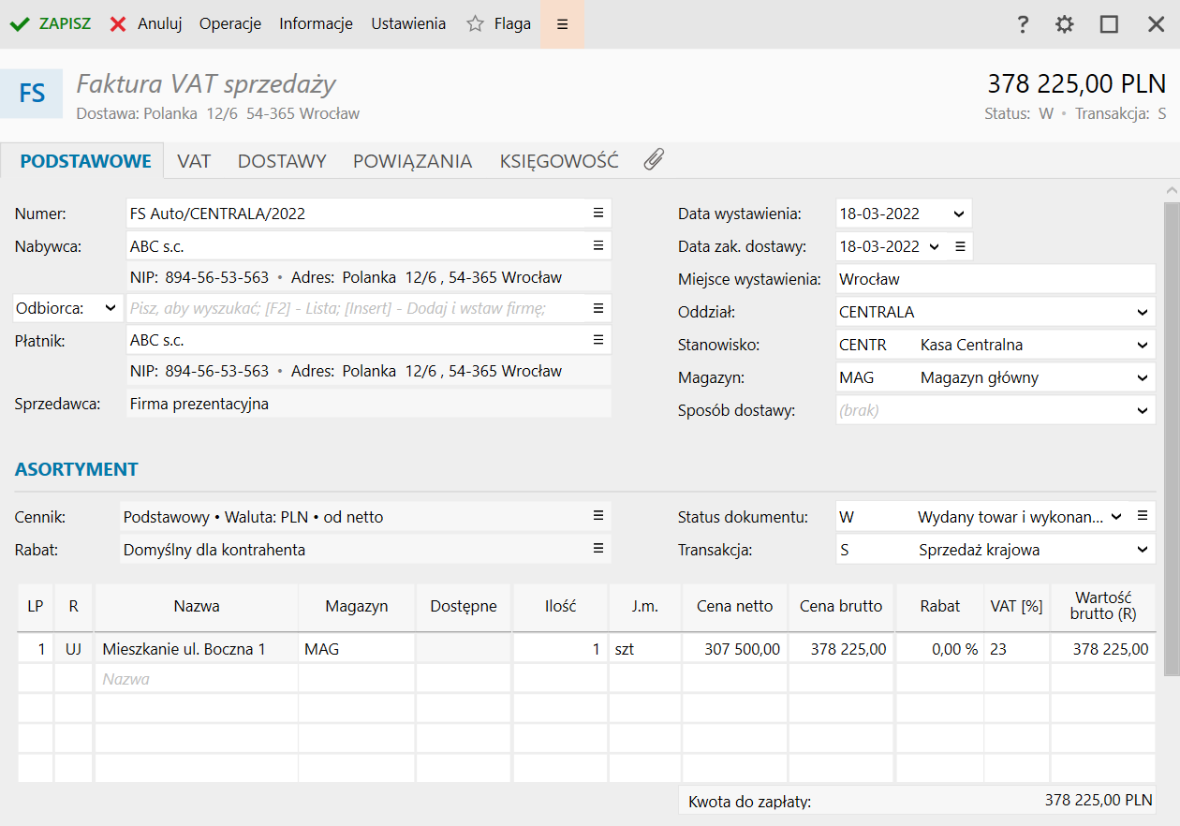The image size is (1180, 826).
Task: Open the attachments paperclip tab
Action: pos(654,160)
